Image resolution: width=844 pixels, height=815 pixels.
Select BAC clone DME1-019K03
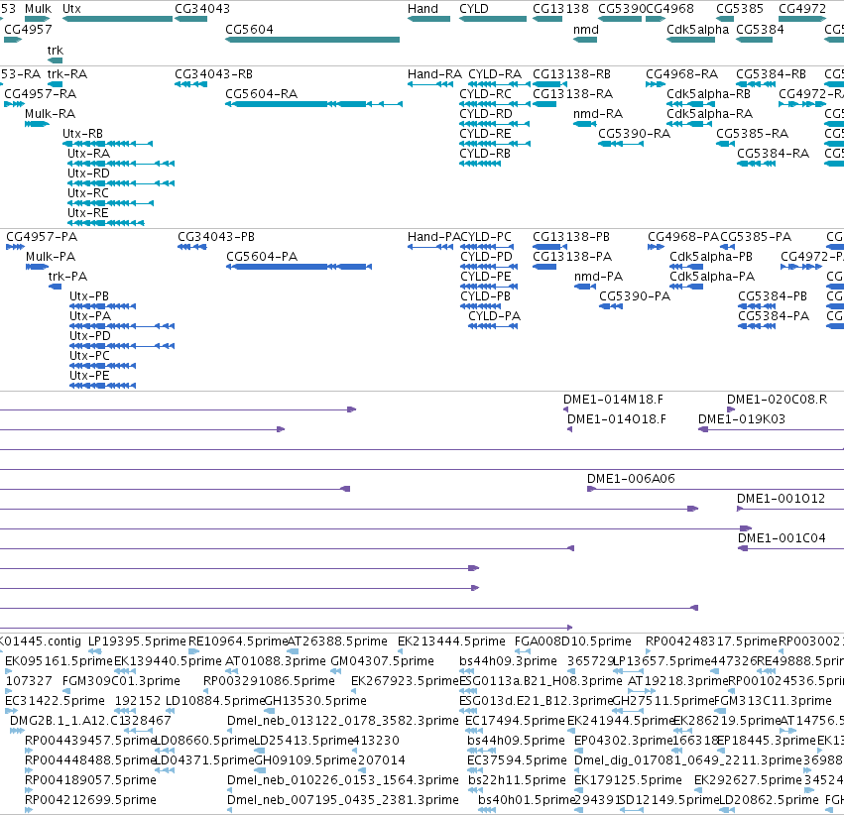pos(771,430)
